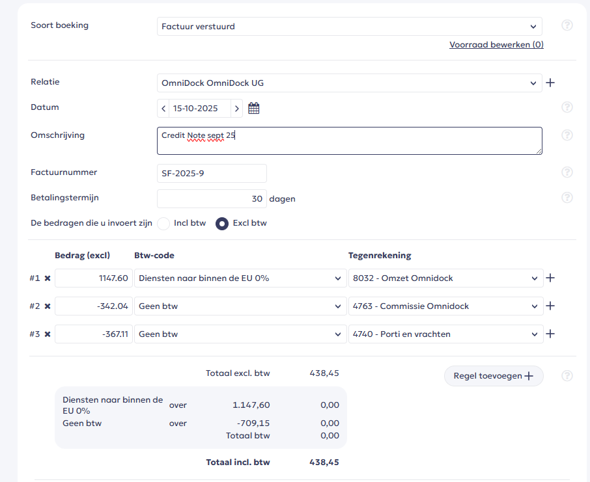The width and height of the screenshot is (590, 482).
Task: Open help for Soort boeking
Action: 567,26
